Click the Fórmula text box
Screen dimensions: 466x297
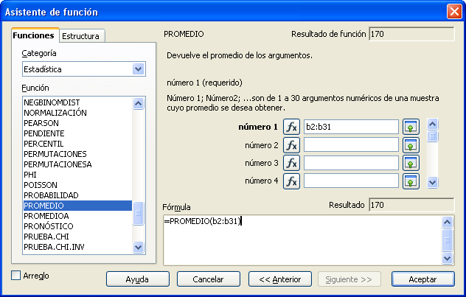click(301, 238)
